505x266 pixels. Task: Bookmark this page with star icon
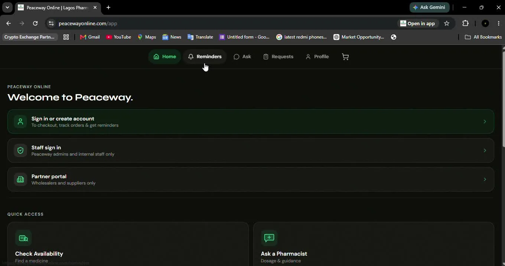[x=447, y=23]
